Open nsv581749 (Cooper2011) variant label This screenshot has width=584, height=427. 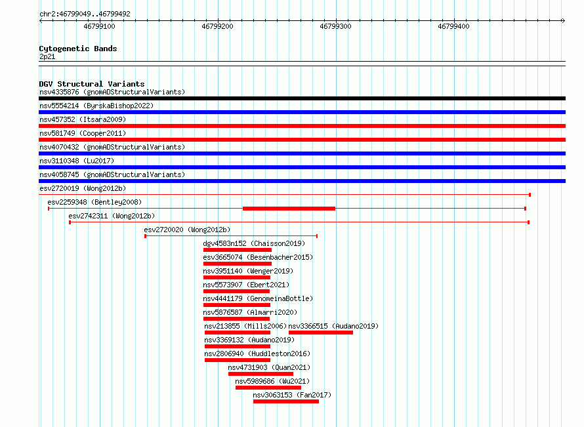pyautogui.click(x=83, y=133)
